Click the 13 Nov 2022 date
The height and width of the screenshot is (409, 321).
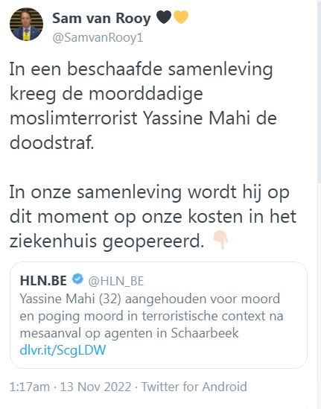(x=95, y=387)
